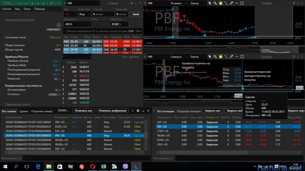Click the Send order button
Screen dimensions: 305x171
(x=136, y=14)
